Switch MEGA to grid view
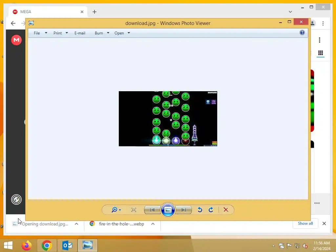 coord(321,53)
